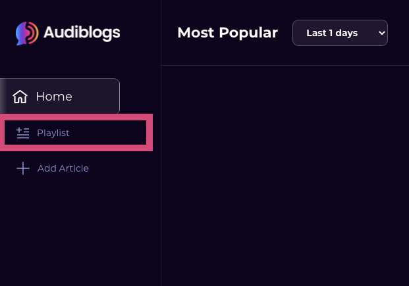Open the Playlist sidebar item

point(75,133)
